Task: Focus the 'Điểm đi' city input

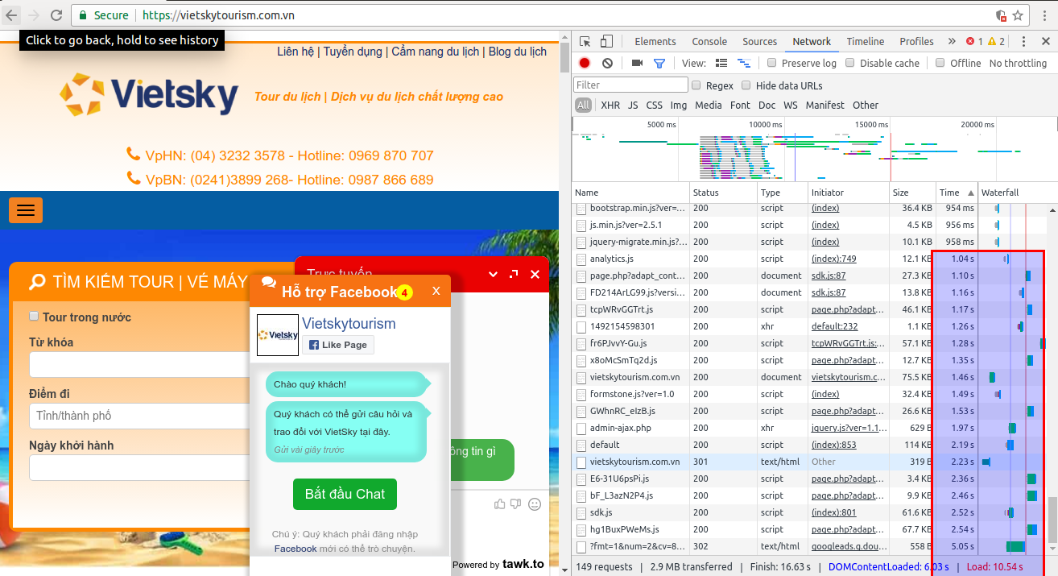Action: [138, 416]
